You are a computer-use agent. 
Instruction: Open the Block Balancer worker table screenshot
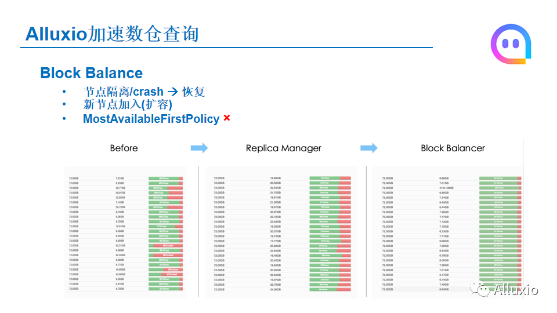coord(447,232)
